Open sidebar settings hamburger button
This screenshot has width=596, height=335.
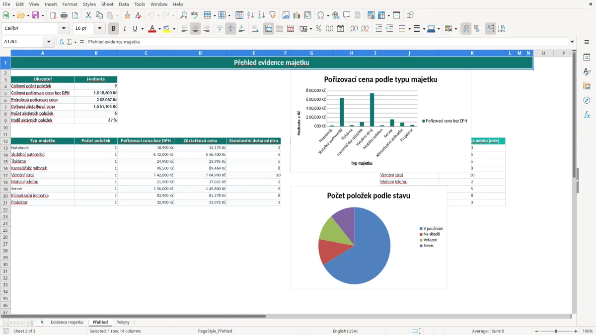pos(587,42)
